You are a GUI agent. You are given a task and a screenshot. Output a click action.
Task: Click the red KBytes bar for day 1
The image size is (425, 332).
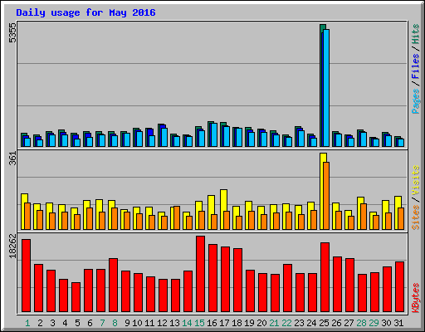27,276
